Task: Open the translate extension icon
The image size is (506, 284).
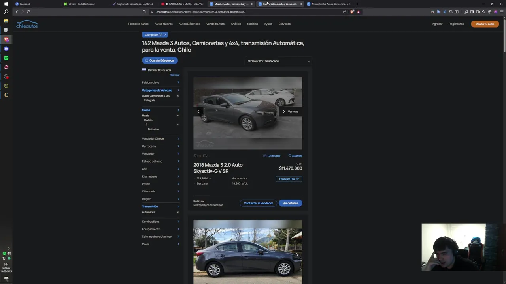Action: (x=438, y=12)
